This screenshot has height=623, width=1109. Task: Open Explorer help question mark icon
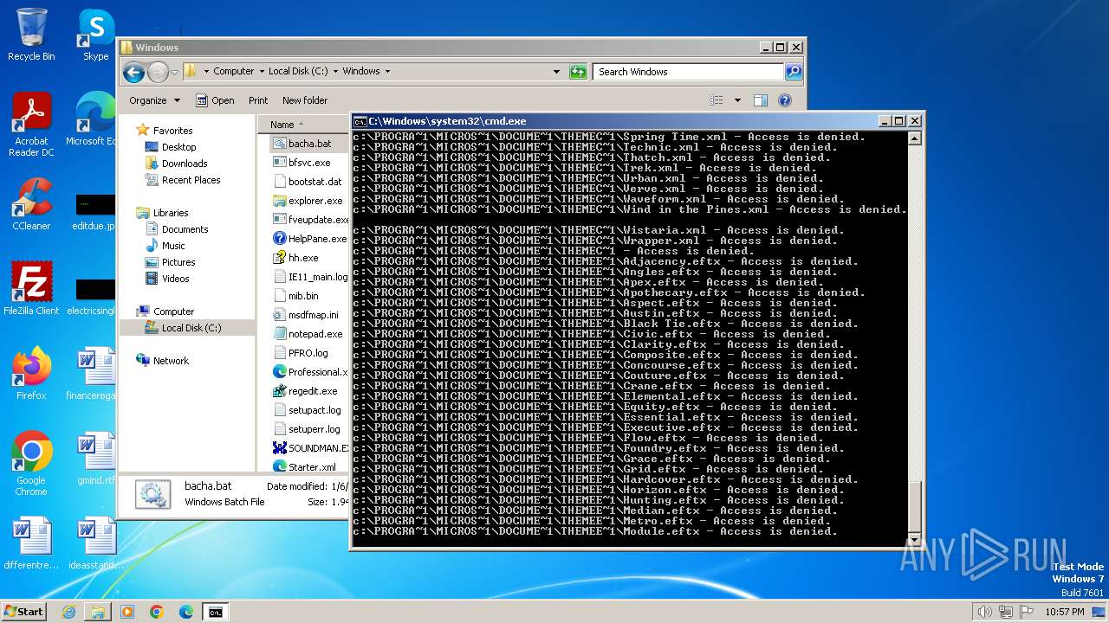[x=785, y=100]
